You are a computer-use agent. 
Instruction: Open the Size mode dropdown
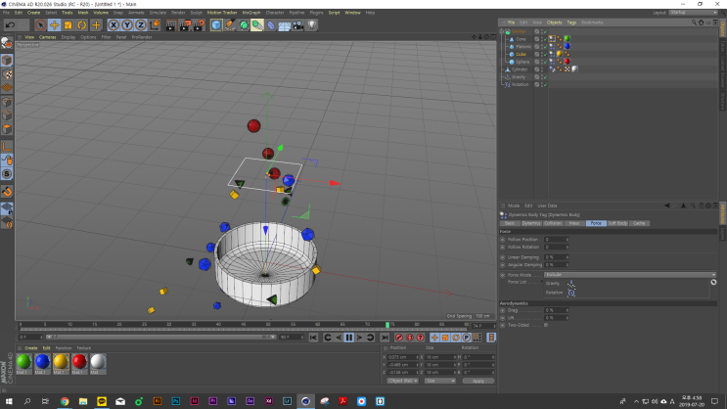[x=439, y=381]
